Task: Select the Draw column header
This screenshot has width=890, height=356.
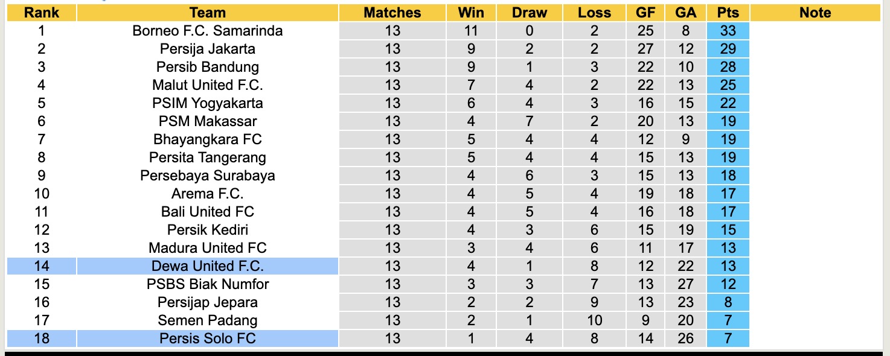Action: [x=529, y=13]
